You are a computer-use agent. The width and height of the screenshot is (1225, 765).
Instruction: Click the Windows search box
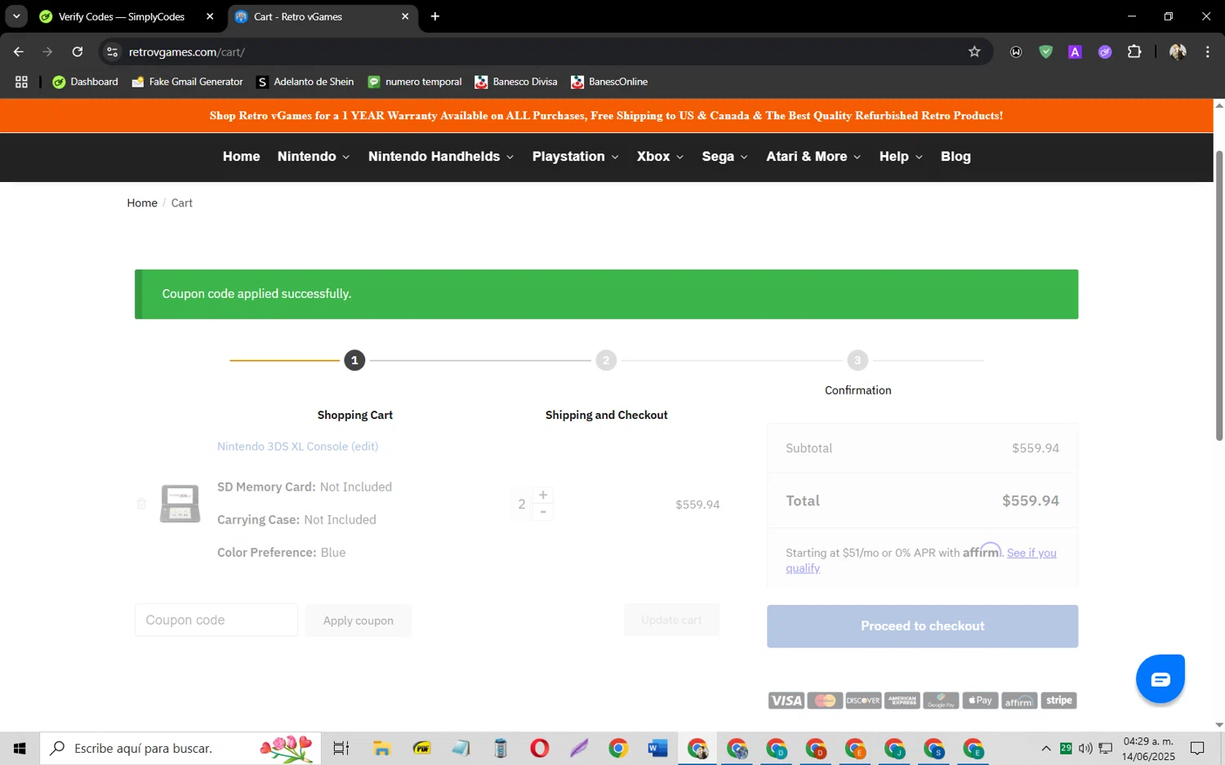pyautogui.click(x=180, y=748)
